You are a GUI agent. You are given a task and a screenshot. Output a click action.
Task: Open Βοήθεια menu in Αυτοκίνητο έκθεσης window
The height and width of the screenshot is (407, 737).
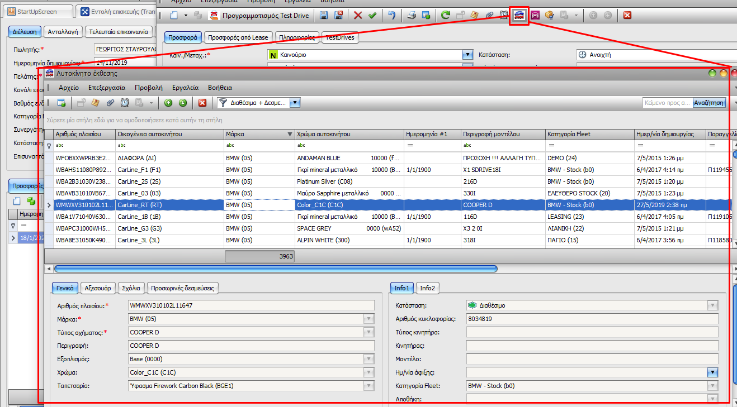coord(220,88)
